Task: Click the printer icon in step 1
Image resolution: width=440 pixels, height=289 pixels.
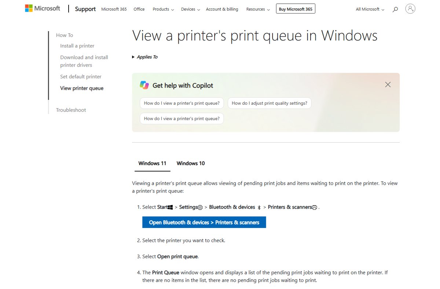Action: click(315, 207)
